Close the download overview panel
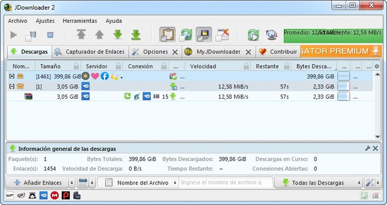The image size is (387, 205). click(376, 148)
